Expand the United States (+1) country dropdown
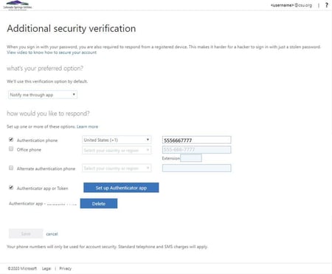This screenshot has height=274, width=332. tap(117, 140)
